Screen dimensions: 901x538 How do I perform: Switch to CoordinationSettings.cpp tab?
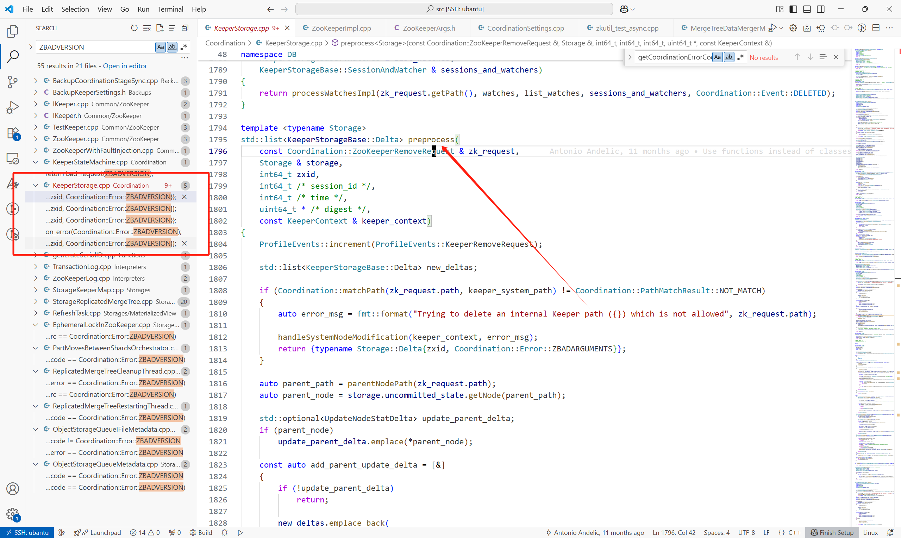pos(525,28)
